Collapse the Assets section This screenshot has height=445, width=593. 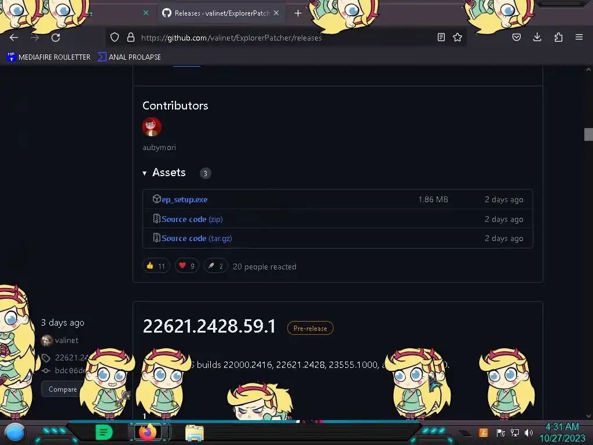(164, 173)
